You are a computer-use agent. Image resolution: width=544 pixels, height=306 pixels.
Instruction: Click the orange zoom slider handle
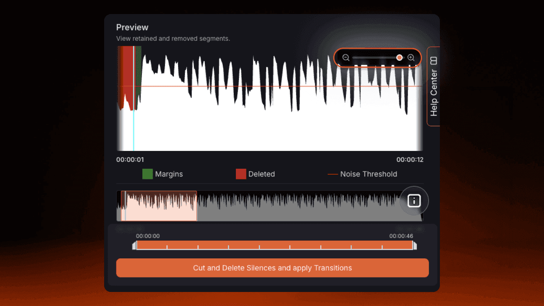(399, 57)
